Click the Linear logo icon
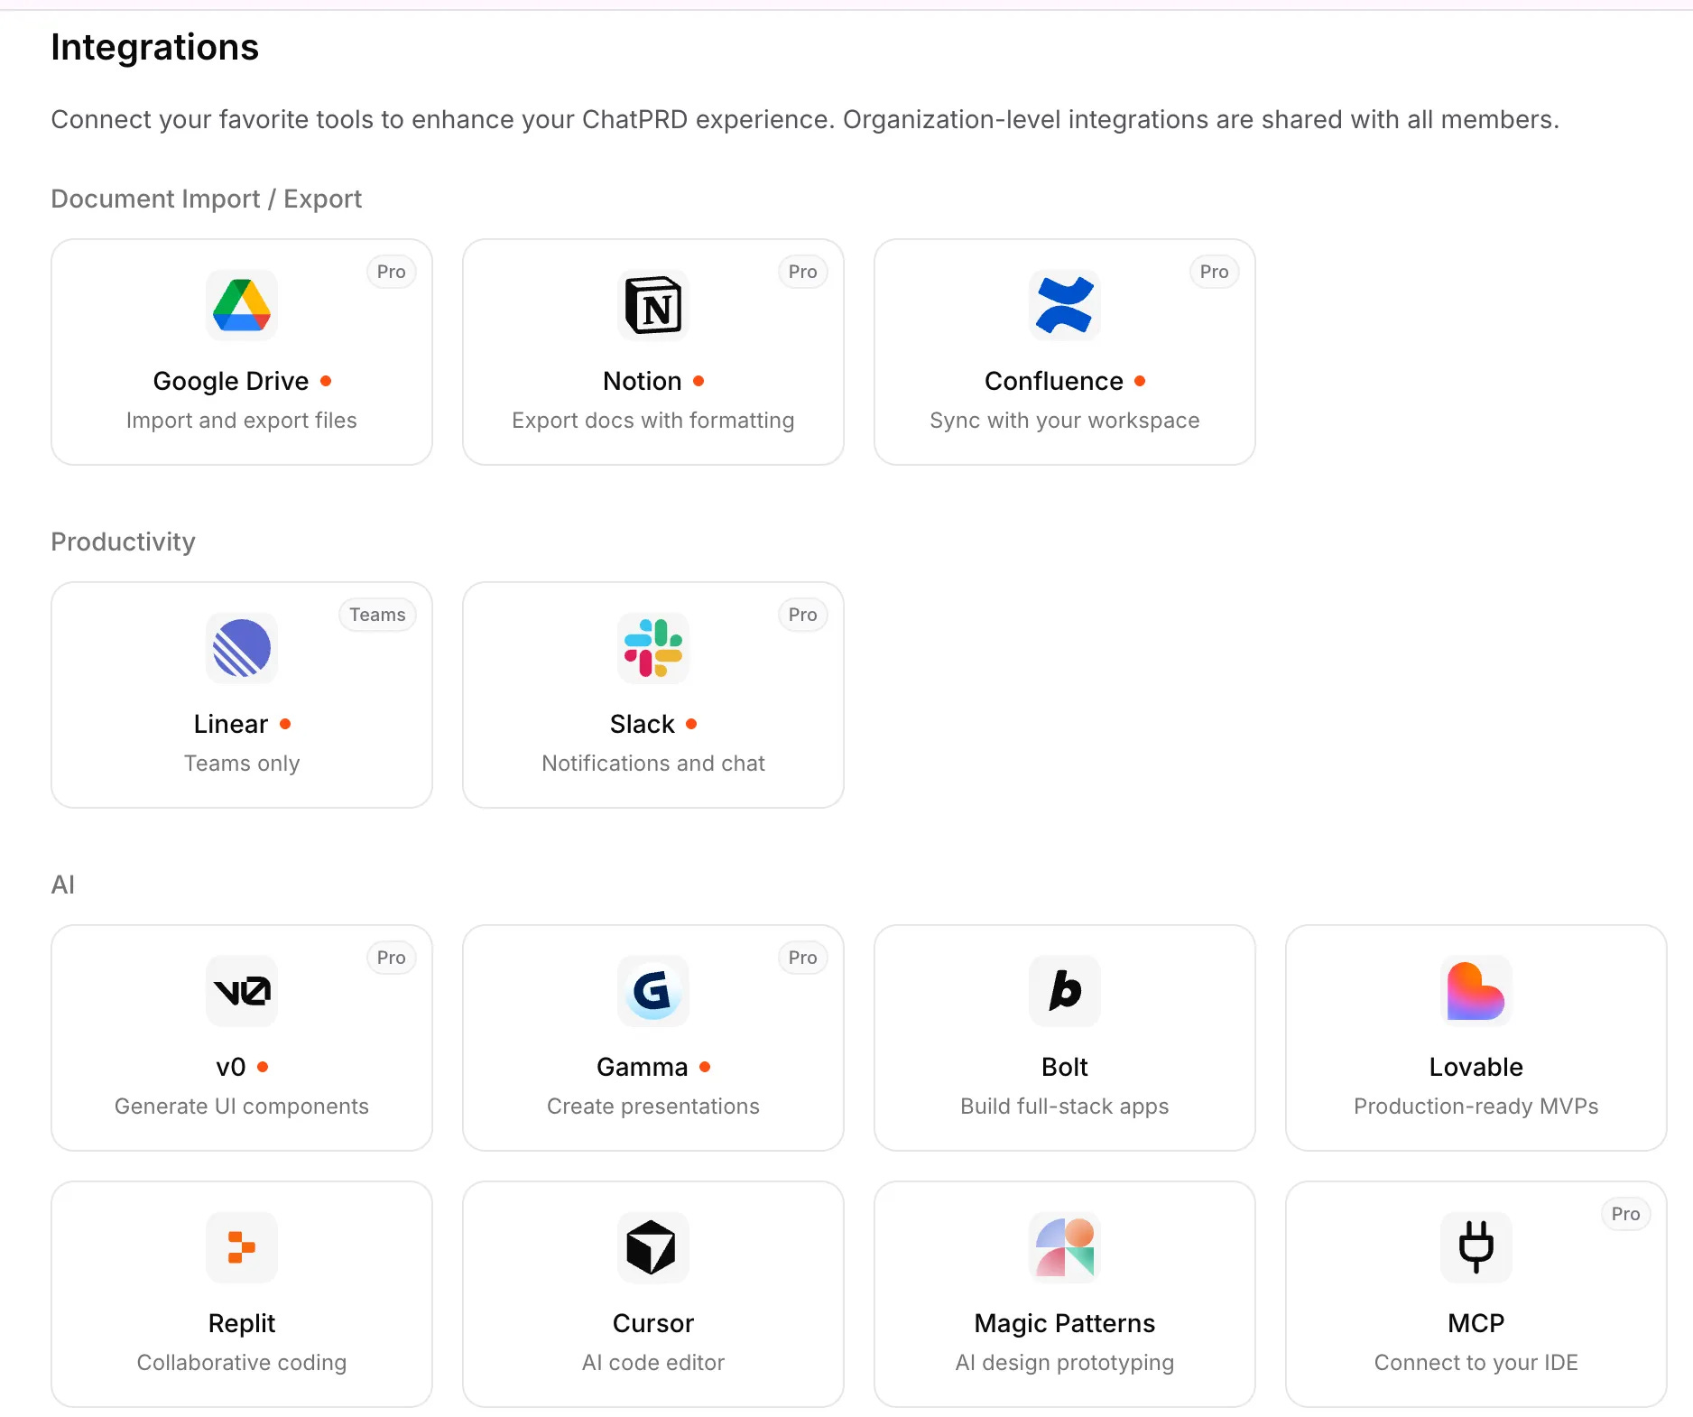Image resolution: width=1693 pixels, height=1417 pixels. pyautogui.click(x=242, y=648)
